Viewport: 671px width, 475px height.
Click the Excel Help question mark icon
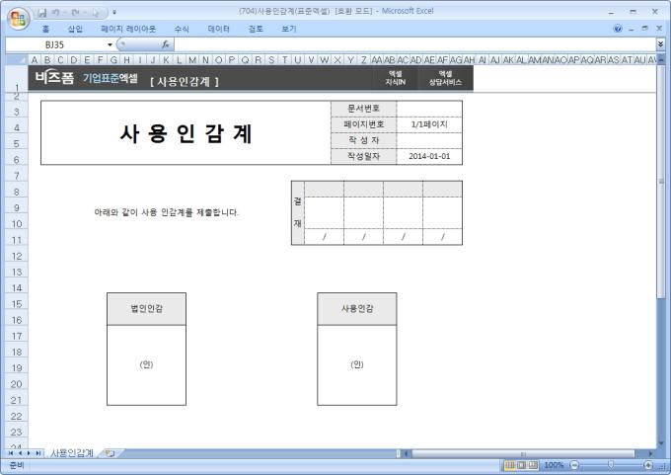click(618, 29)
